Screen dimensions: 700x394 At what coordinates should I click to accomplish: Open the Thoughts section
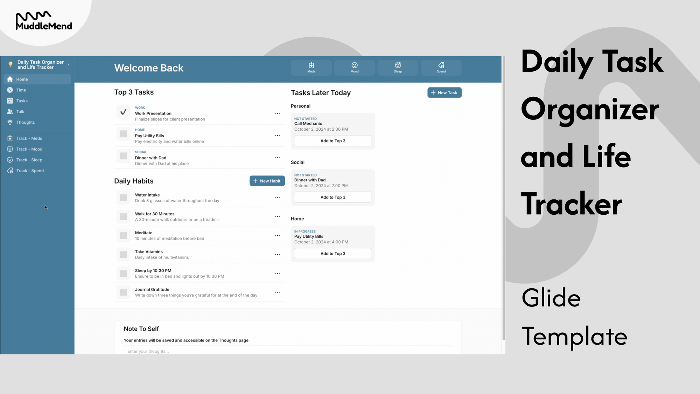[25, 122]
